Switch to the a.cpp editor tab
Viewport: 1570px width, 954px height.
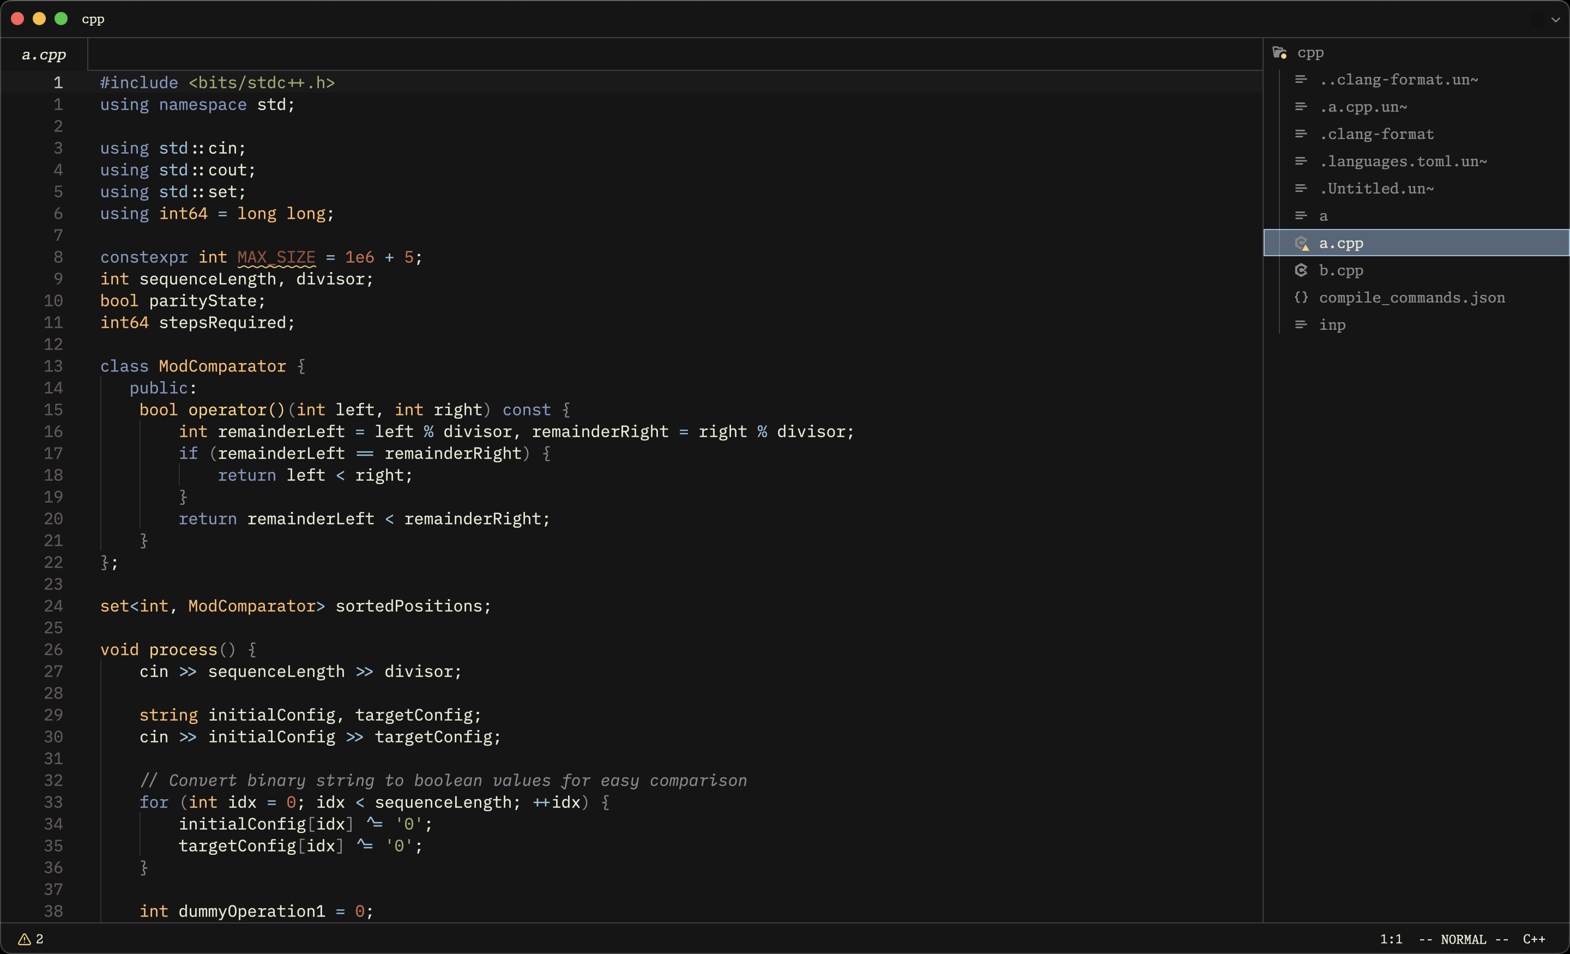click(44, 55)
